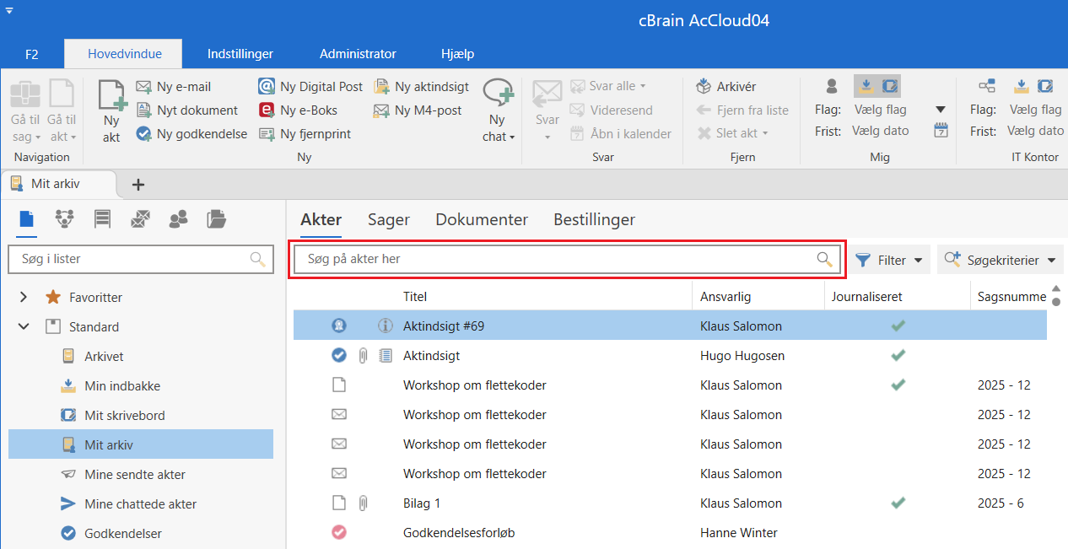Click the Ny godkendelse icon
Viewport: 1068px width, 549px height.
pos(144,133)
